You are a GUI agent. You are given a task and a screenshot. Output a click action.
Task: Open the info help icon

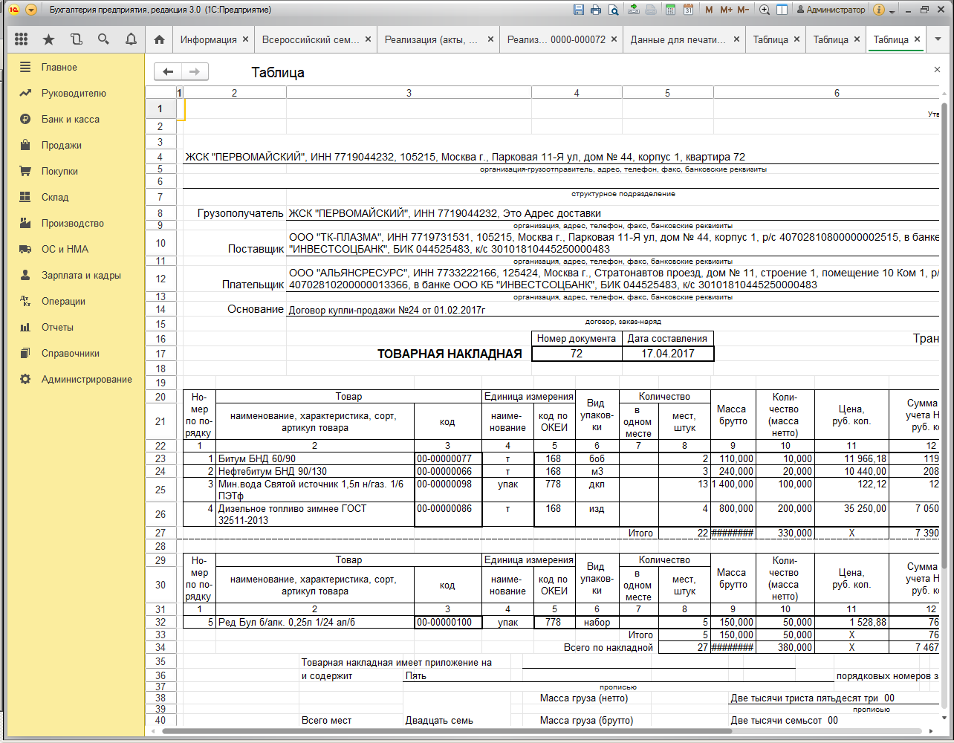point(879,10)
